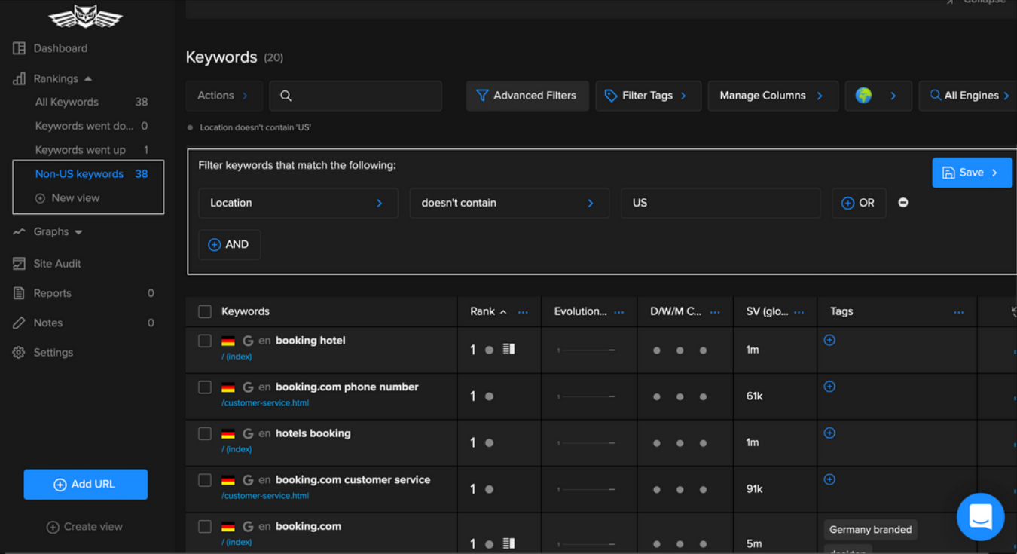Click 91k search volume value
Image resolution: width=1017 pixels, height=554 pixels.
pos(754,489)
